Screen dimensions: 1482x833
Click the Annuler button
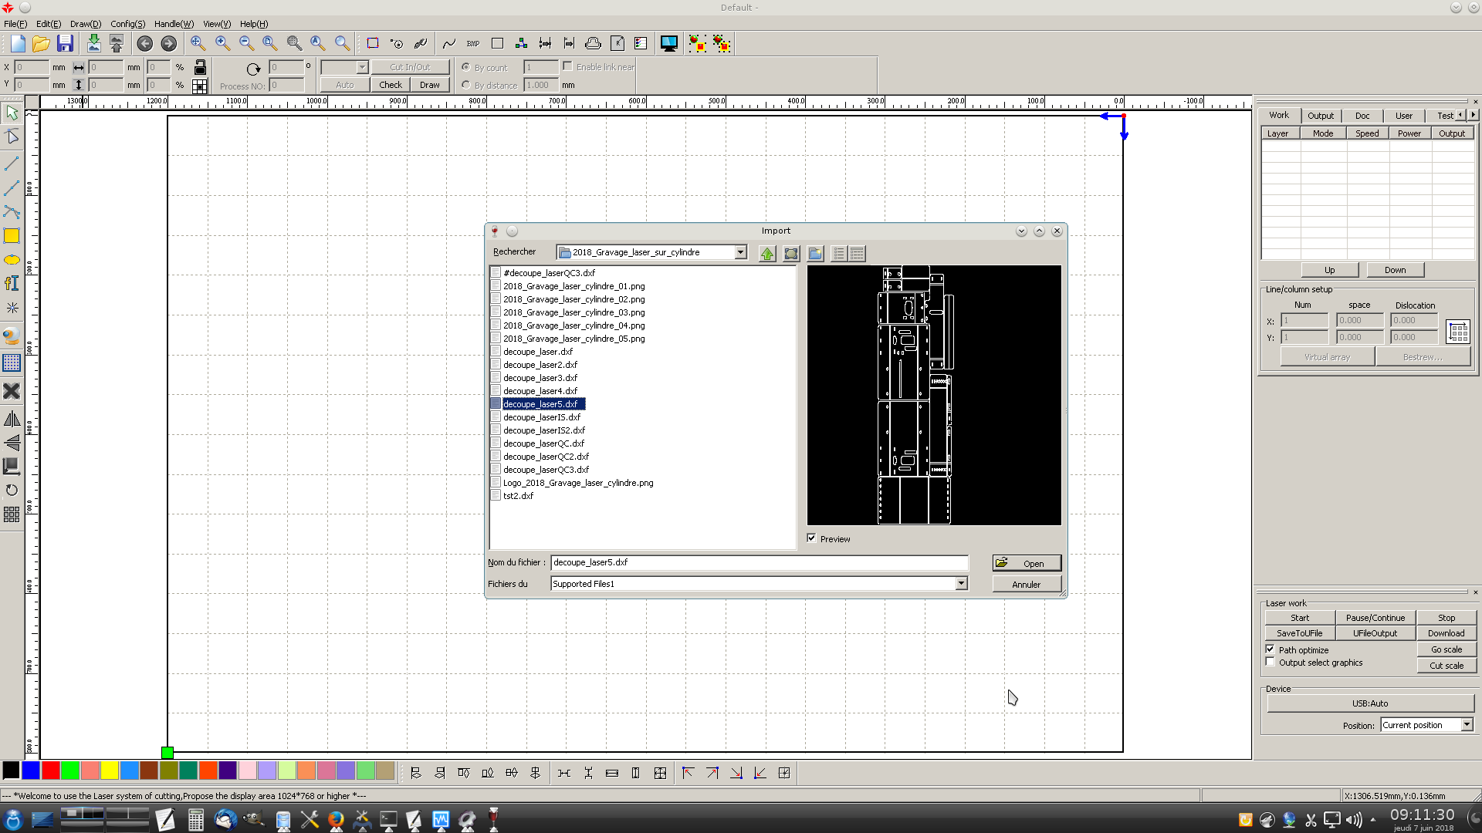pos(1026,585)
